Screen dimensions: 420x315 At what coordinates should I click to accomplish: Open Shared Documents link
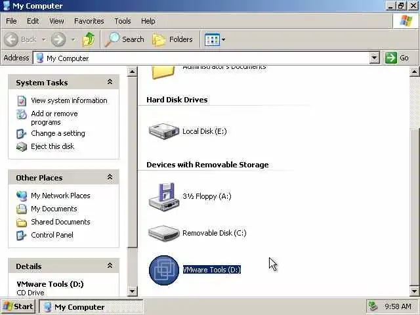(x=60, y=222)
